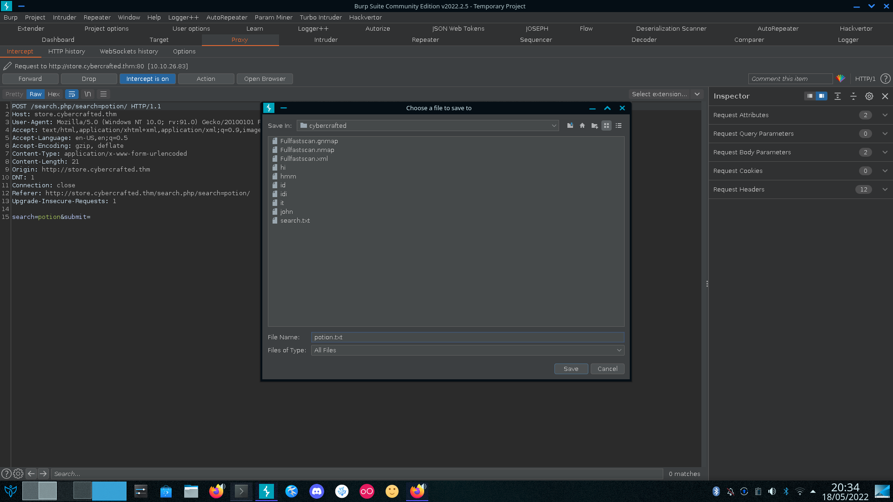Screen dimensions: 893x502
Task: Open search settings gear icon
Action: [18, 474]
